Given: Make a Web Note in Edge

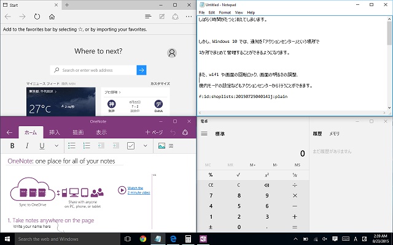Looking at the screenshot, I should (162, 17).
